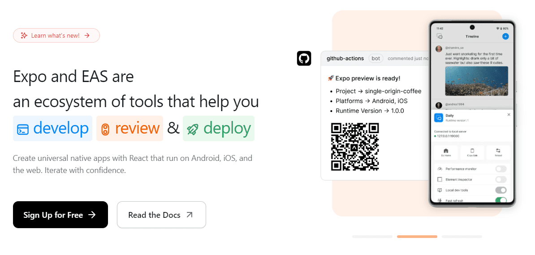Select the deploy highlighted word
535x255 pixels.
(219, 128)
